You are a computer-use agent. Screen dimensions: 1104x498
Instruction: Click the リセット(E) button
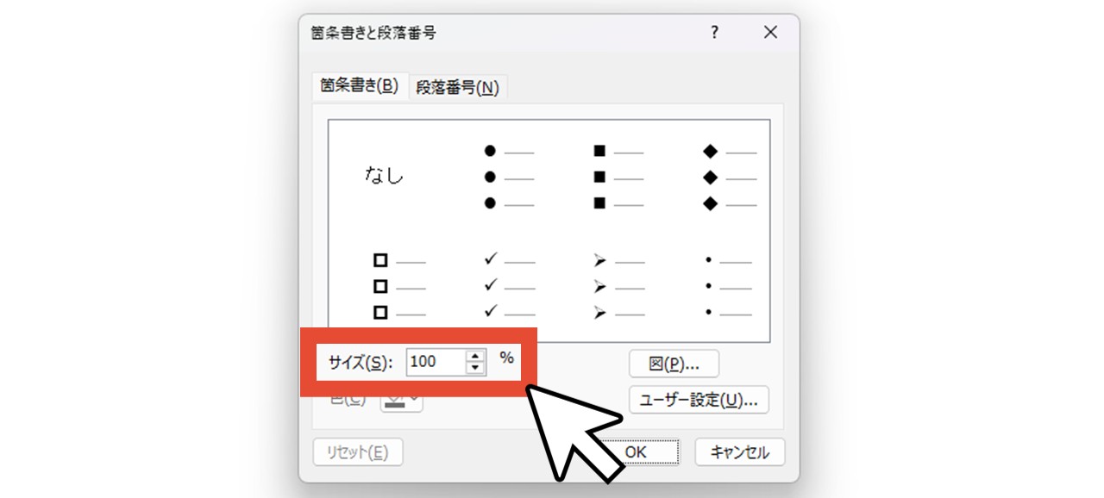[357, 451]
